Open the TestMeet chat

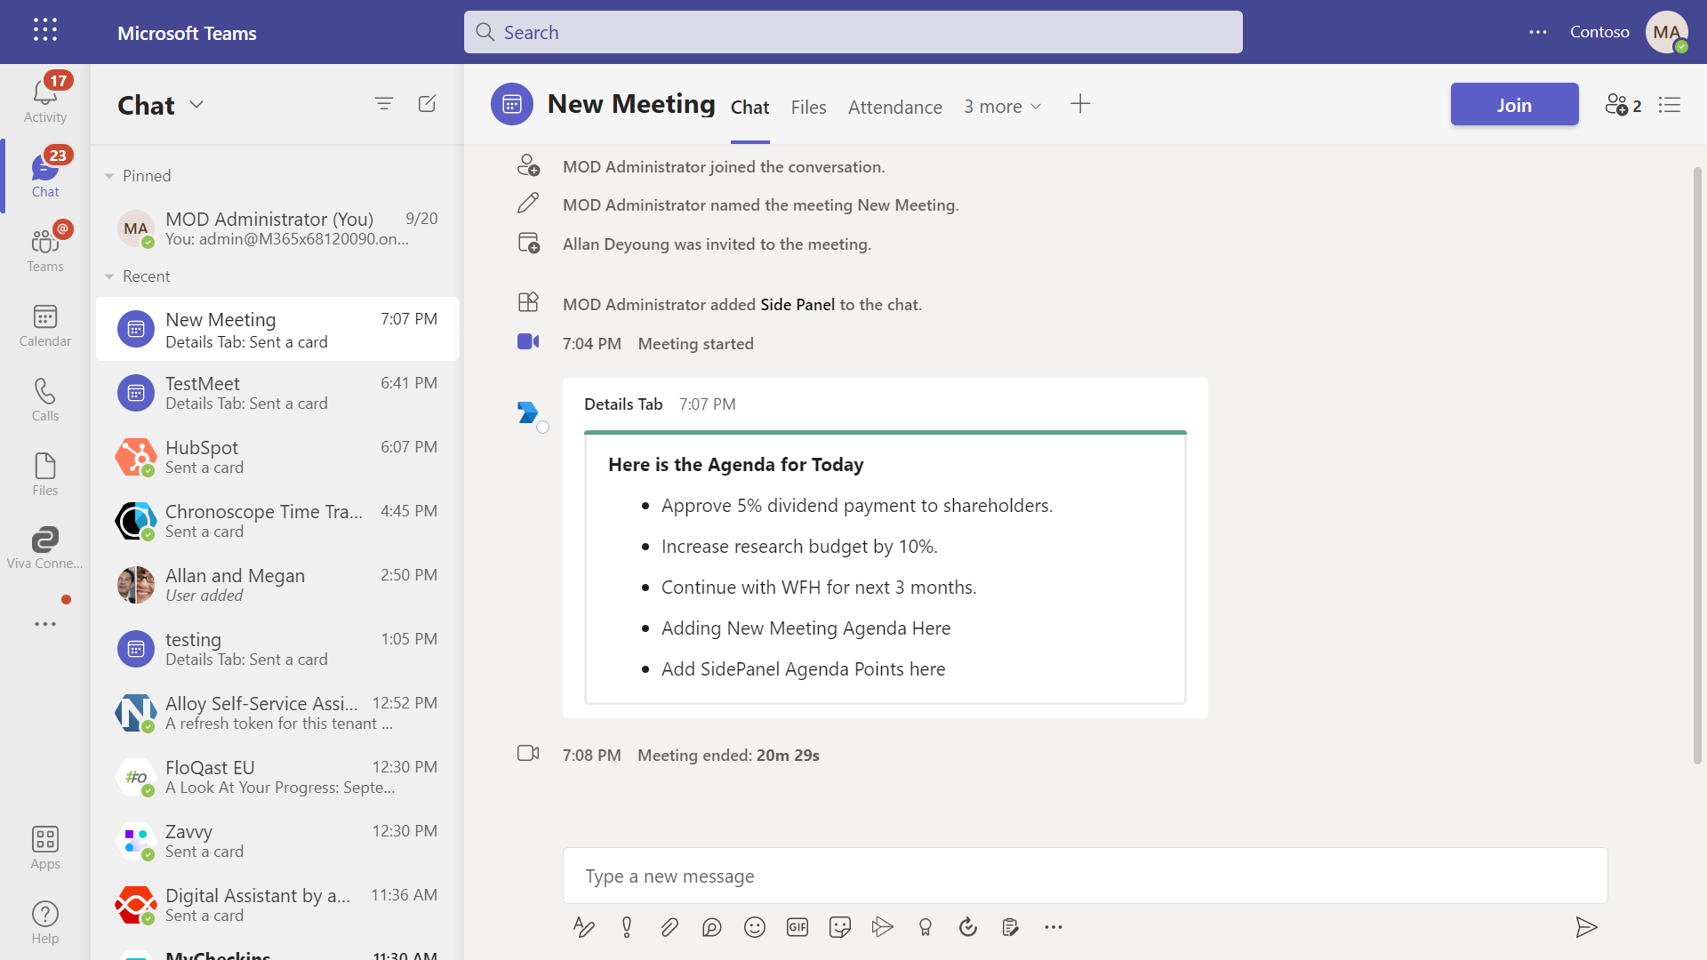coord(277,393)
